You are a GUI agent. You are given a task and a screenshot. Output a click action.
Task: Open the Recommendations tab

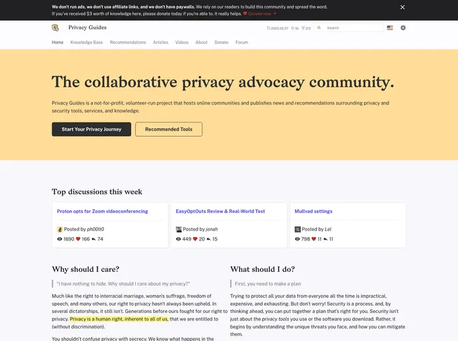click(128, 43)
